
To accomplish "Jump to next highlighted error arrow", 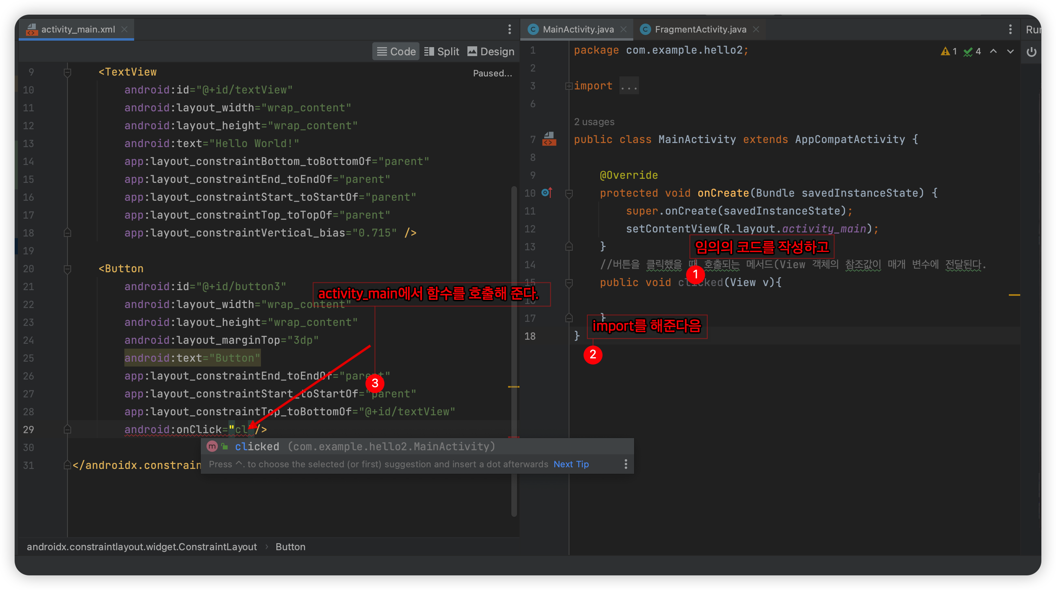I will [1010, 52].
